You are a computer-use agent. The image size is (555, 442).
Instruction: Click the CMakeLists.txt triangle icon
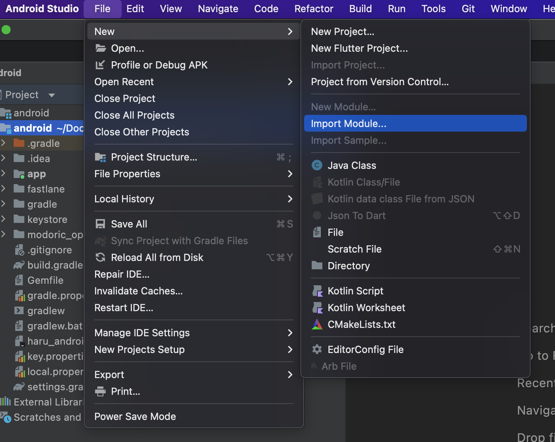[317, 324]
